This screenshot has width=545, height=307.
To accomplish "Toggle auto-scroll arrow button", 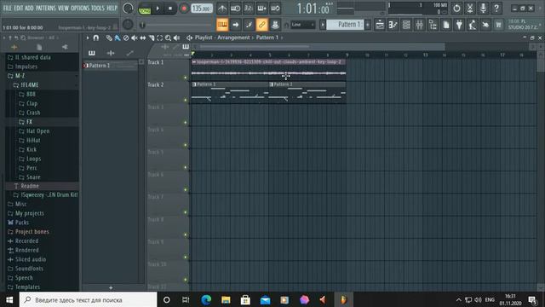I will click(236, 25).
